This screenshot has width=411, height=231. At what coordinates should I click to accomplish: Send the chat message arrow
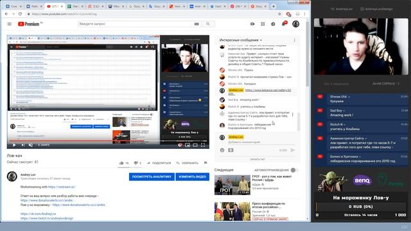[x=292, y=150]
